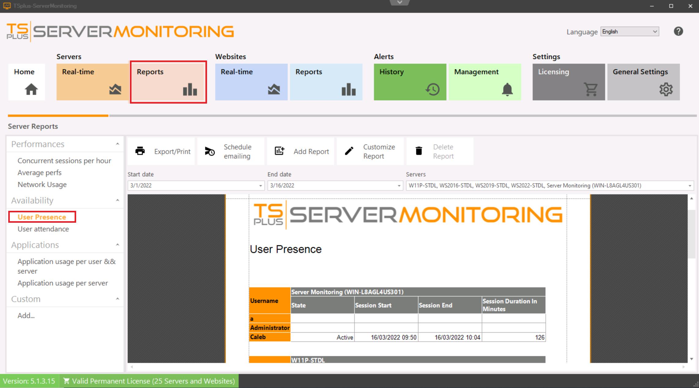Delete the current report
The width and height of the screenshot is (699, 388).
click(440, 151)
